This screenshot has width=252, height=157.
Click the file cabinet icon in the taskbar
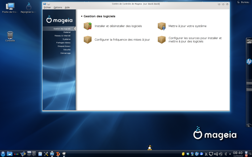coord(40,154)
